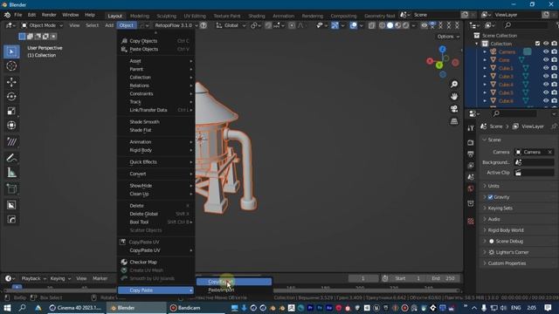559x314 pixels.
Task: Open the Select menu in viewport header
Action: [x=92, y=25]
